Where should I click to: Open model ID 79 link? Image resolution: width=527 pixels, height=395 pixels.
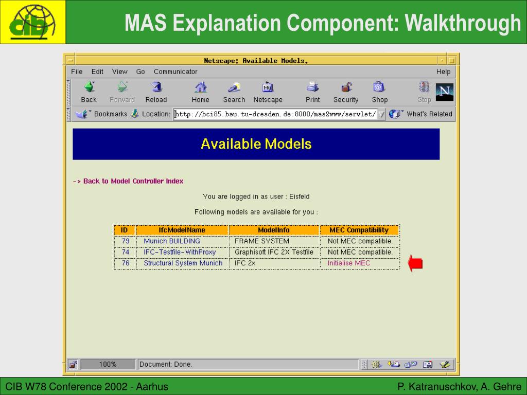click(x=126, y=241)
